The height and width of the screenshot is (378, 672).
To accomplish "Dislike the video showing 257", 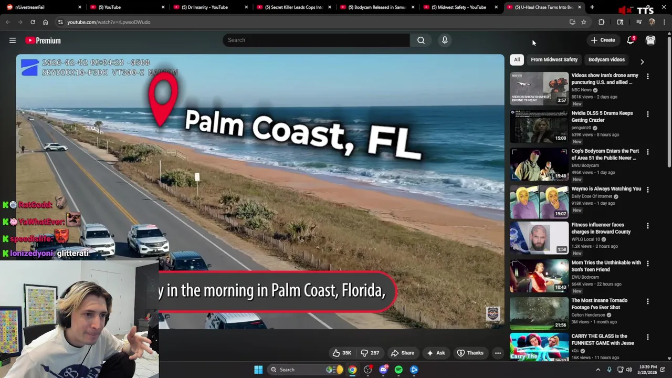I will point(370,353).
